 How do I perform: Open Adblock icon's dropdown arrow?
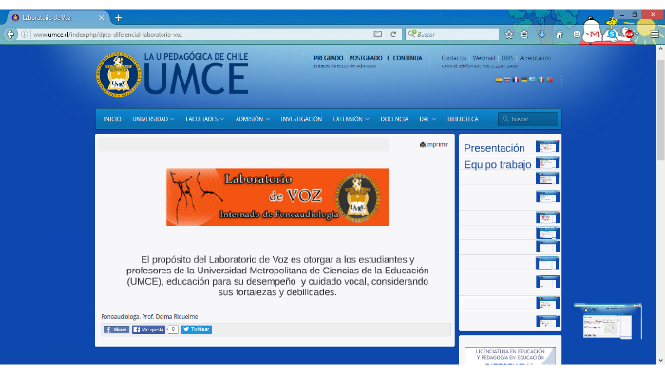pyautogui.click(x=636, y=35)
